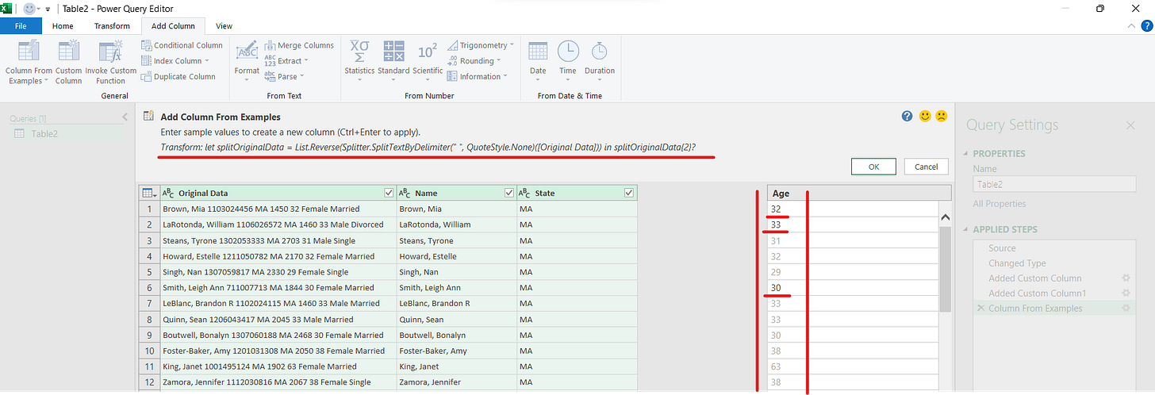Open the Statistics menu icon
The width and height of the screenshot is (1155, 395).
(x=359, y=51)
